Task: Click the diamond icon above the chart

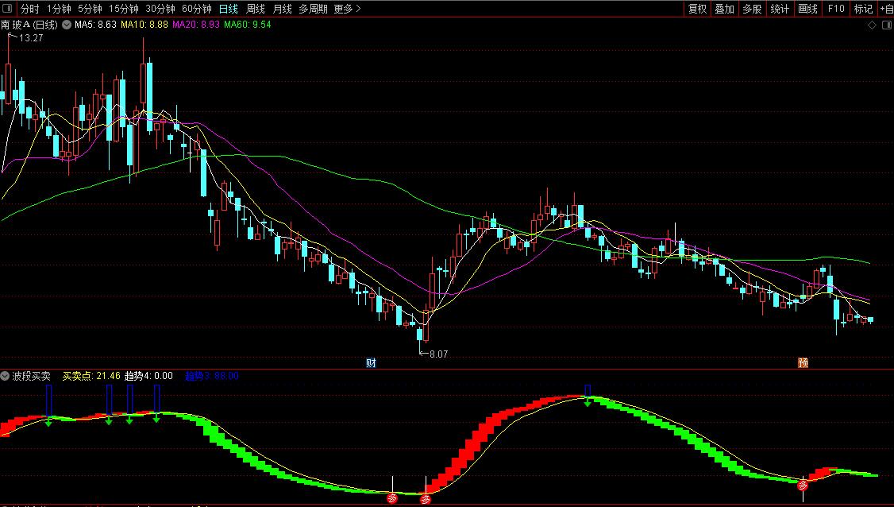Action: coord(872,25)
